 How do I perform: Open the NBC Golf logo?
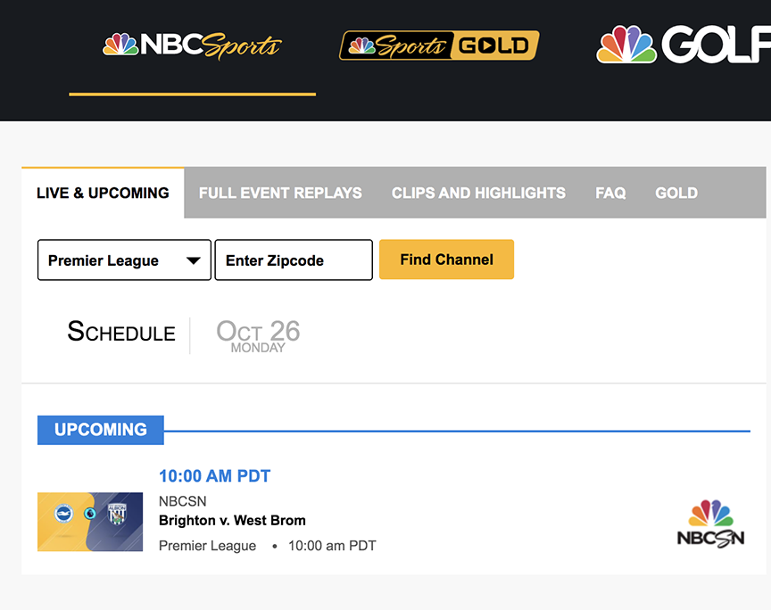pyautogui.click(x=684, y=45)
